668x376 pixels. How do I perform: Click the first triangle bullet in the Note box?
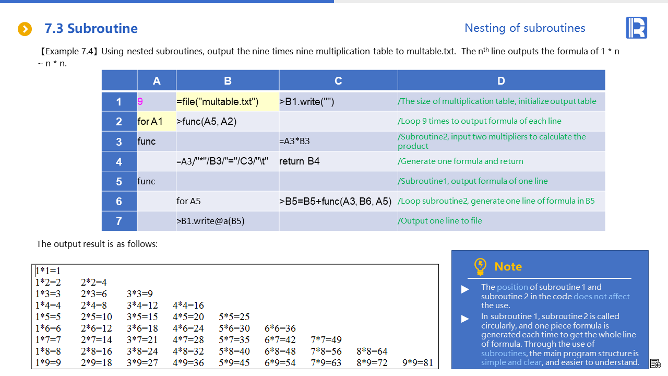[465, 289]
